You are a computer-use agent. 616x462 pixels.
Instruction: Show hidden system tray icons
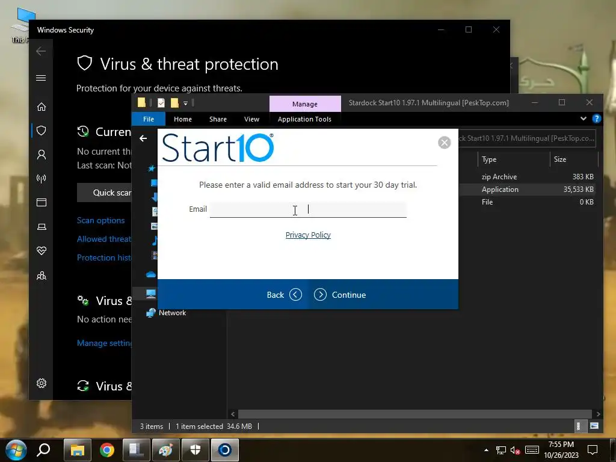(486, 450)
